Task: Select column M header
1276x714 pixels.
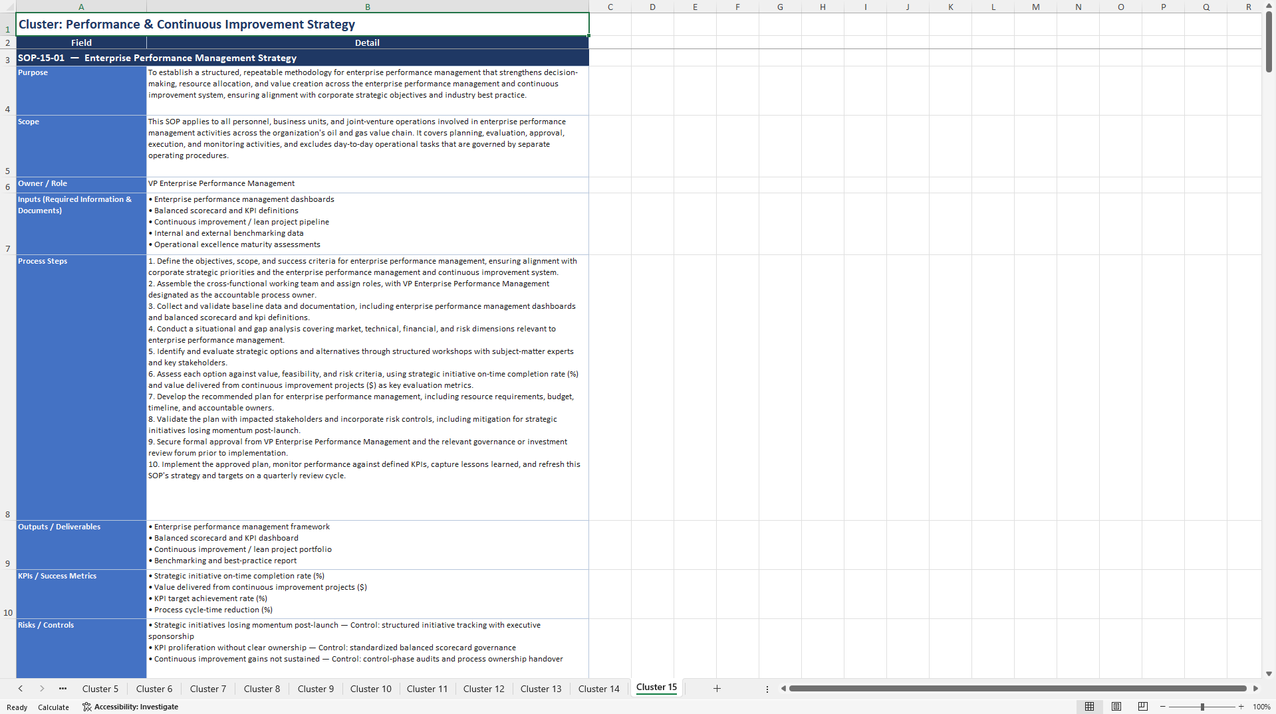Action: 1036,7
